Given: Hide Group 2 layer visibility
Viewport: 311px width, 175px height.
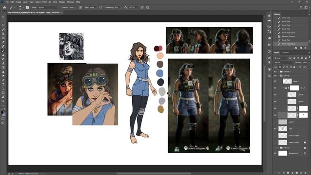Looking at the screenshot, I should (x=275, y=76).
